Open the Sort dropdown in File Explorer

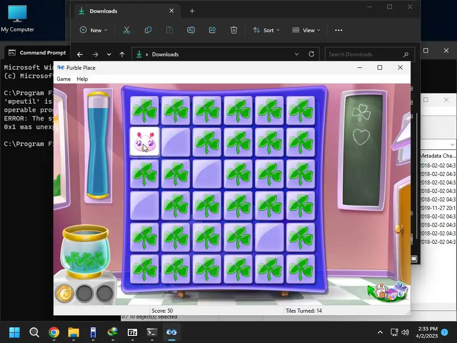click(266, 30)
